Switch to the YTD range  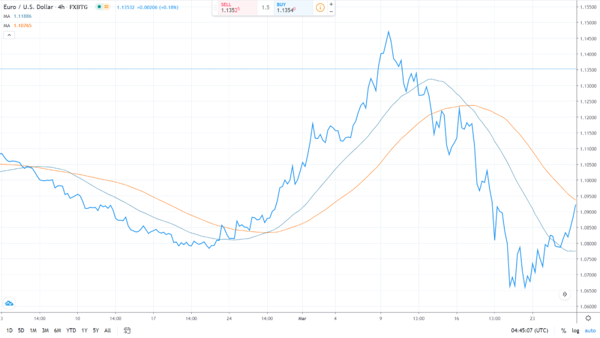click(71, 330)
